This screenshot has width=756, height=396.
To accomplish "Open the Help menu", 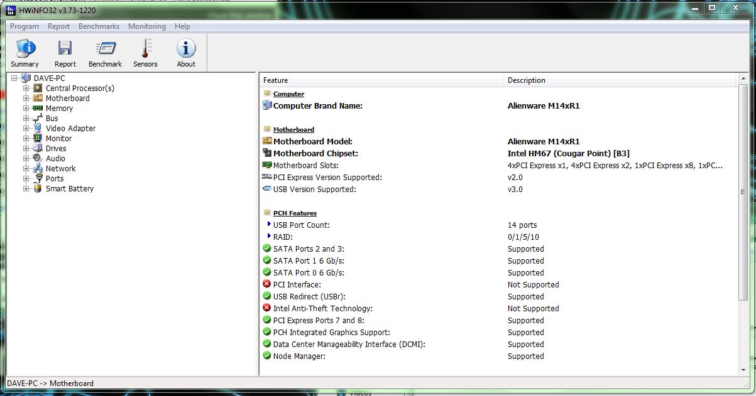I will (182, 26).
